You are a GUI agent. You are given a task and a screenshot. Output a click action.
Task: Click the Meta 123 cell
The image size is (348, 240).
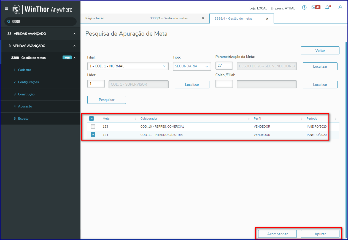coord(106,126)
